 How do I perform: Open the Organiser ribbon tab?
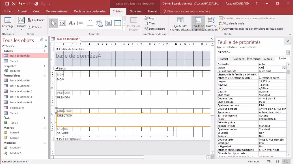pyautogui.click(x=135, y=11)
